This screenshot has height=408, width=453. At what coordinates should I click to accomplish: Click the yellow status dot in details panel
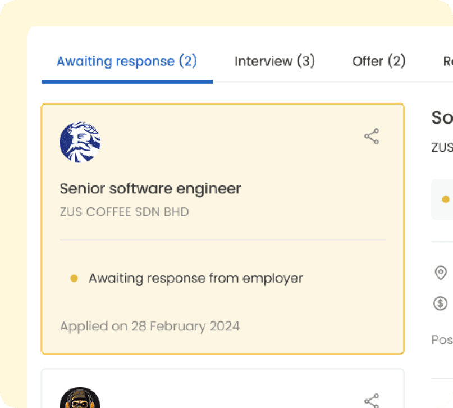coord(446,200)
